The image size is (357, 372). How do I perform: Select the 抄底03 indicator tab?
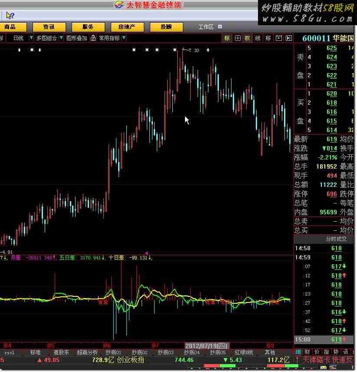165,352
